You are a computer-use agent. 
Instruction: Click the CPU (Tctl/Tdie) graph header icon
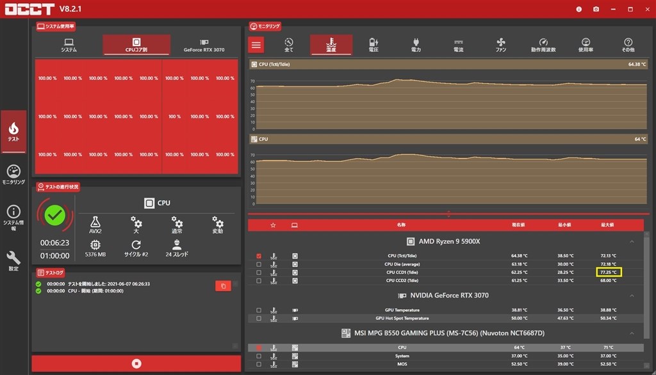pos(254,65)
